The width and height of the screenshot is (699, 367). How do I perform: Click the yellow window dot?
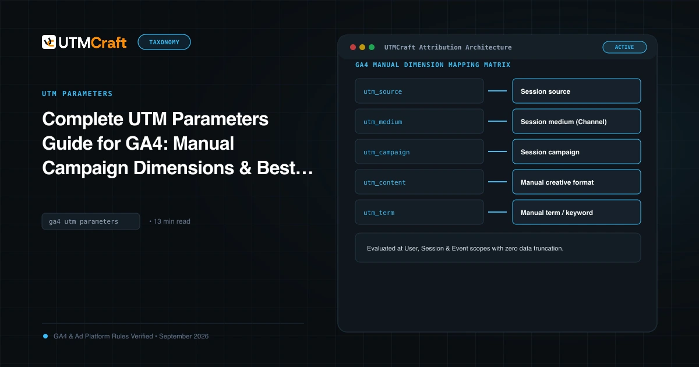pyautogui.click(x=362, y=47)
